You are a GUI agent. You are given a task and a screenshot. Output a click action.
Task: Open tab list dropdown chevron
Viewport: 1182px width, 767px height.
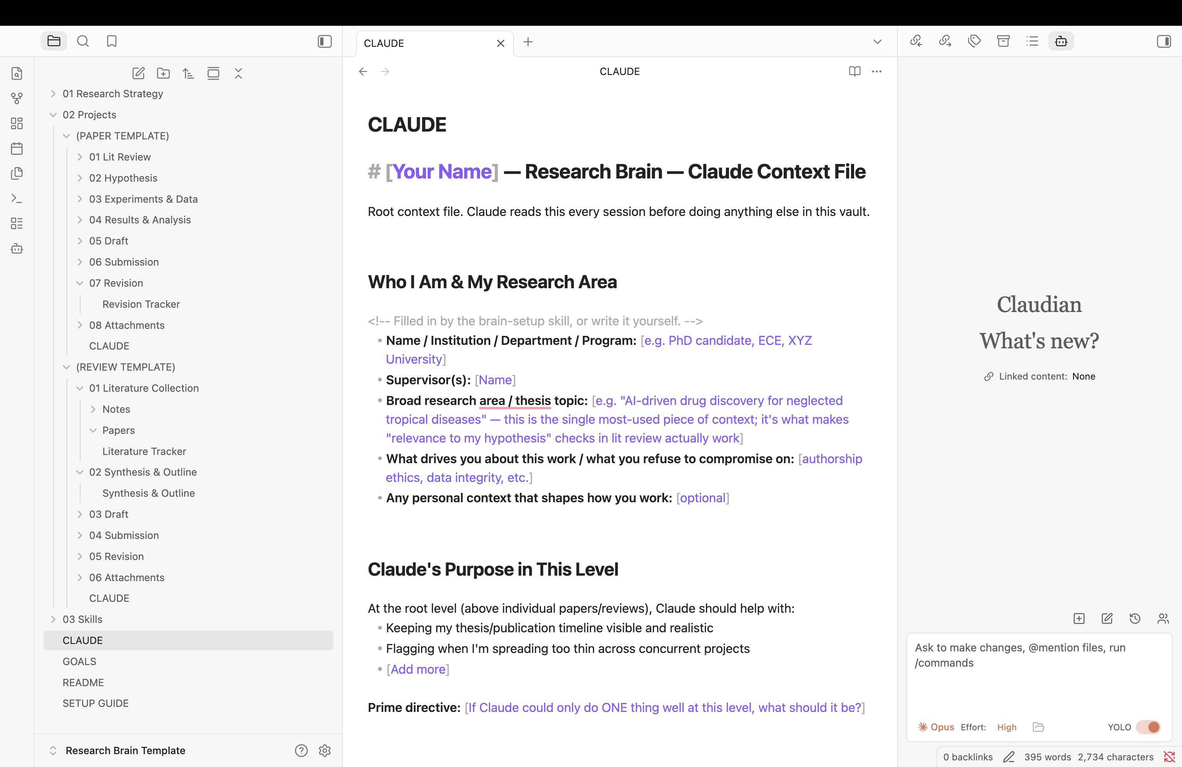878,42
